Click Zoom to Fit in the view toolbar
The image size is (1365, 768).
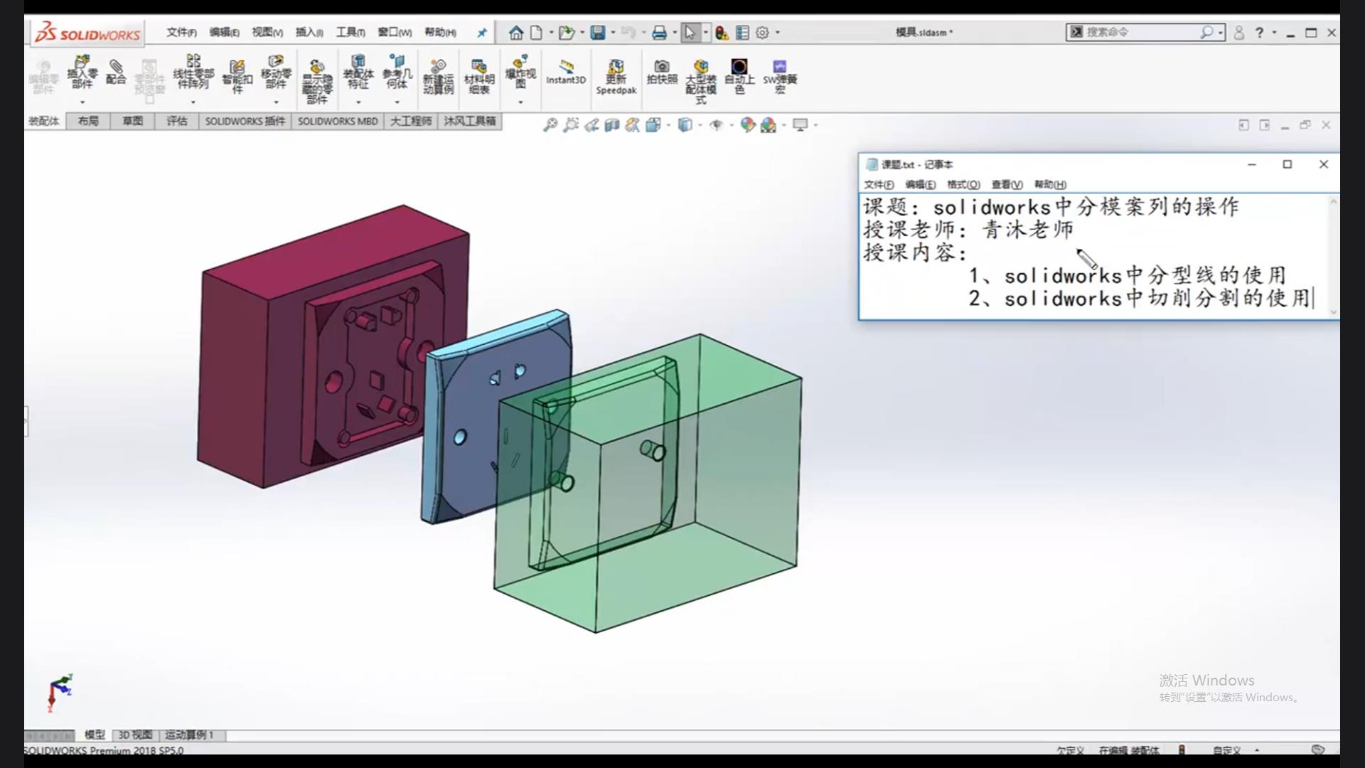pos(550,125)
